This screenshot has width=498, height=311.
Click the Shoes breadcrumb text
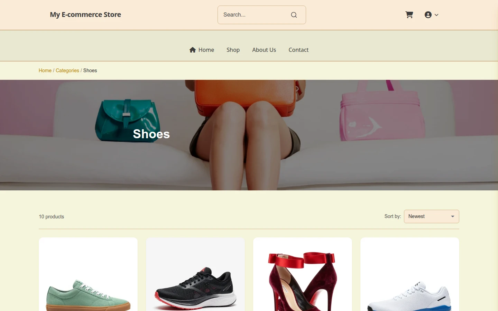click(90, 70)
